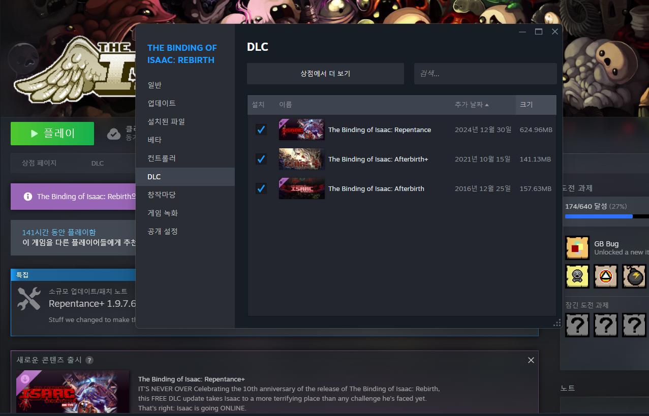The image size is (649, 416).
Task: Open 업데이트 settings section
Action: (185, 103)
